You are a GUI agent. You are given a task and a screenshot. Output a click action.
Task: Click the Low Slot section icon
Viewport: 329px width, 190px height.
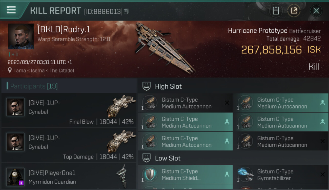point(147,158)
